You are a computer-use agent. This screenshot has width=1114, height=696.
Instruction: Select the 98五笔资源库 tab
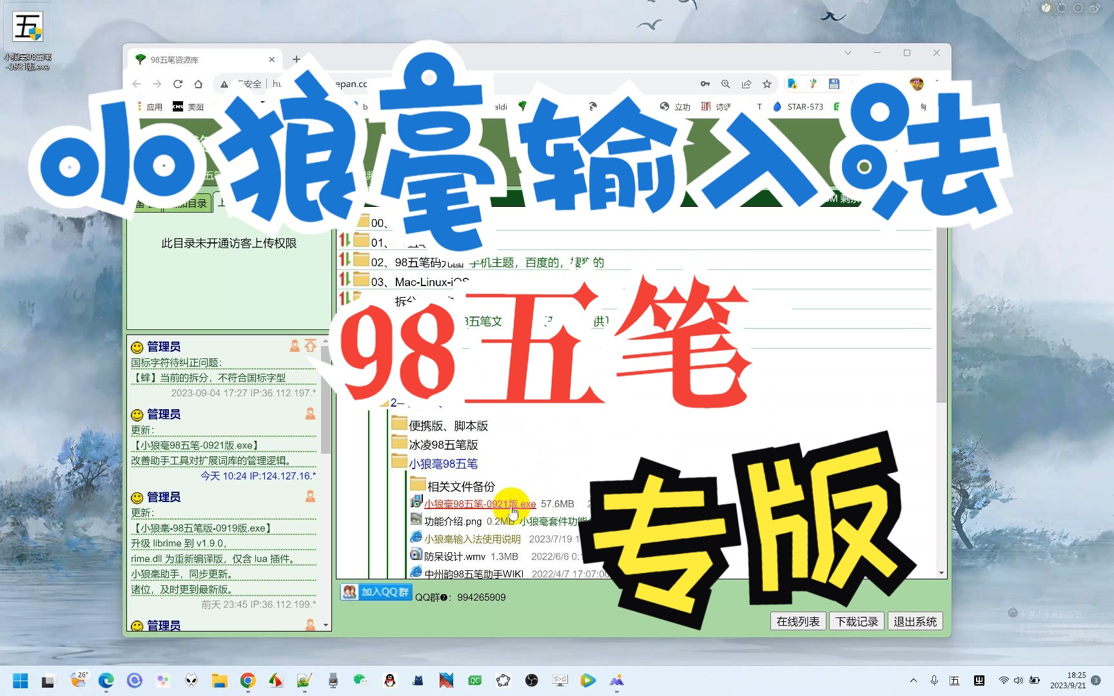(x=204, y=59)
